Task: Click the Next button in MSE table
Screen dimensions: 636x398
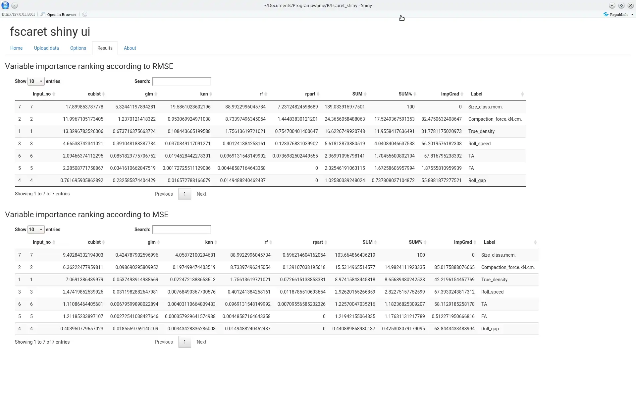Action: click(201, 342)
